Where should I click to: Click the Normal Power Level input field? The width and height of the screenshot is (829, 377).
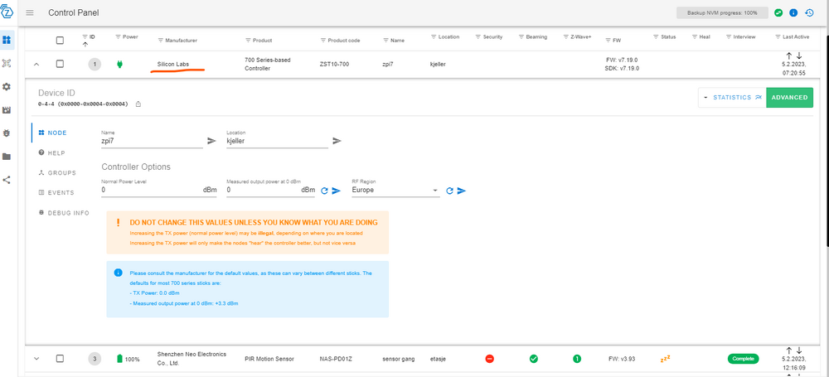pyautogui.click(x=149, y=190)
